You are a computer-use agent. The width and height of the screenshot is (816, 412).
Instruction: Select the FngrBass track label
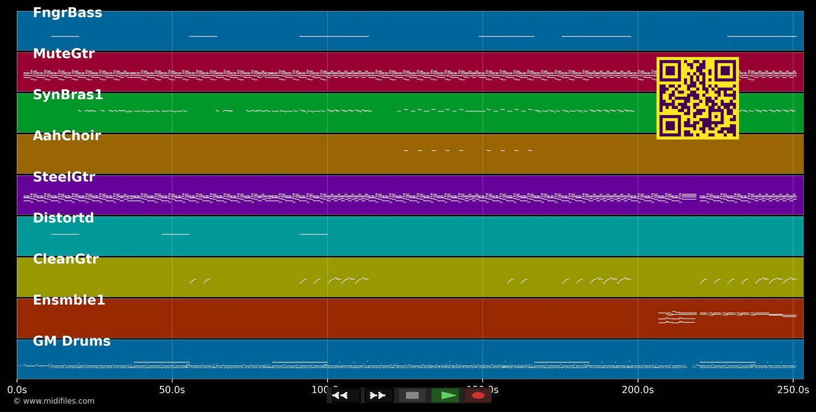pos(67,13)
